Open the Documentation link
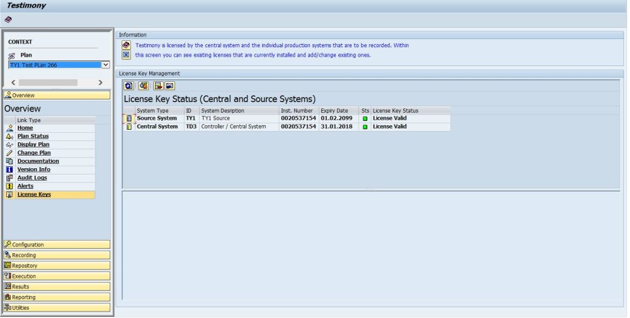The height and width of the screenshot is (318, 630). tap(38, 161)
